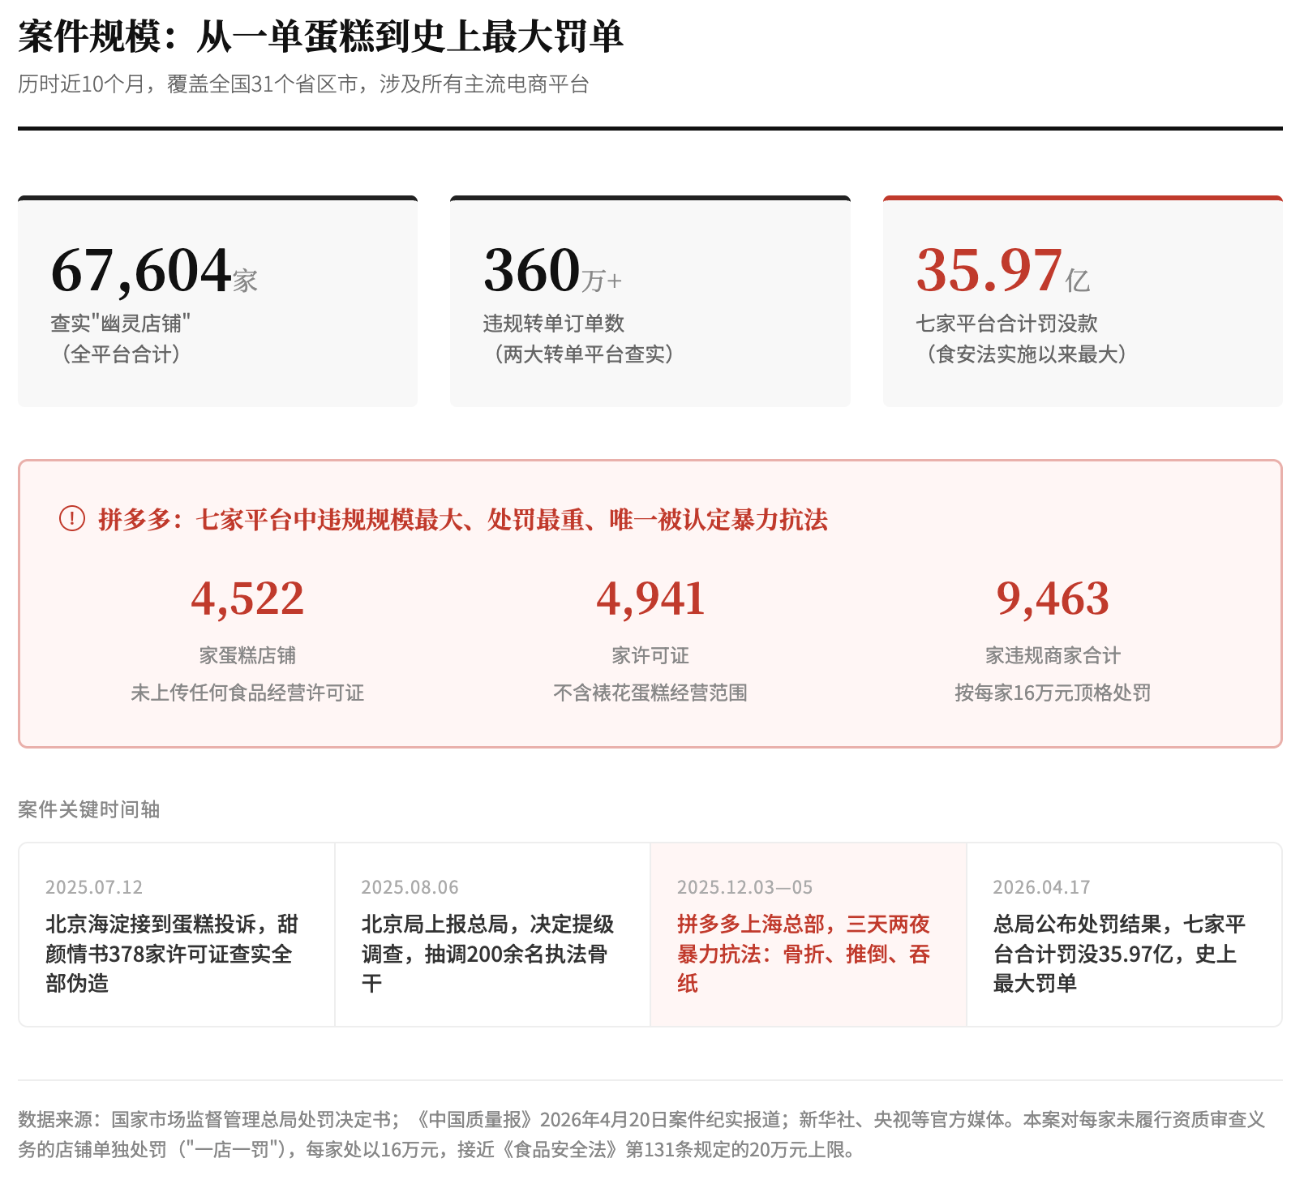This screenshot has height=1184, width=1304.
Task: Click the 不含裱花蛋糕经营范围 caption
Action: (x=650, y=693)
